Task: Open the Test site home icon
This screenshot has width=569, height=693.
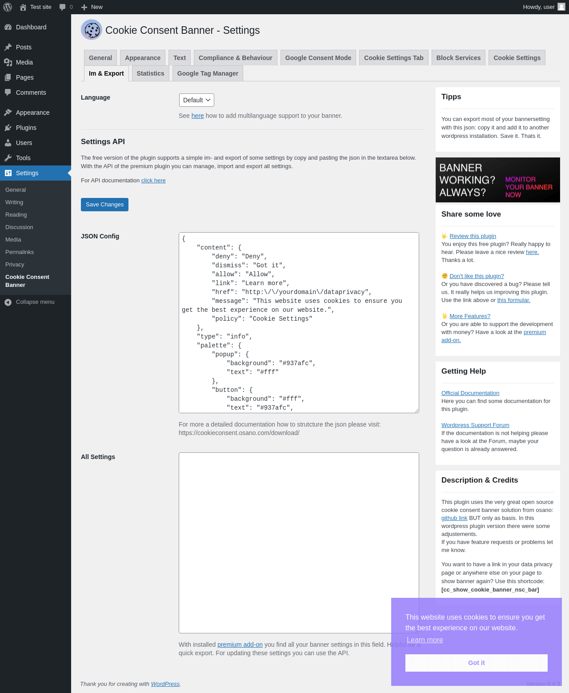Action: 23,7
